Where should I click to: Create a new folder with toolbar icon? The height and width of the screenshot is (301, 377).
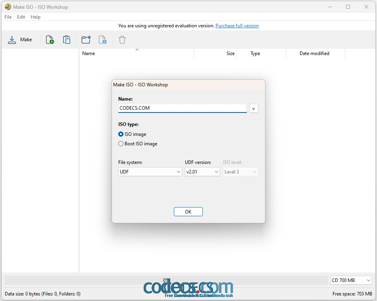coord(86,40)
